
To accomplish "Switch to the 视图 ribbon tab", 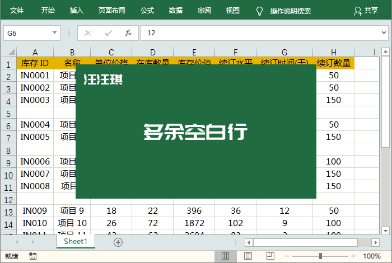I will (233, 11).
